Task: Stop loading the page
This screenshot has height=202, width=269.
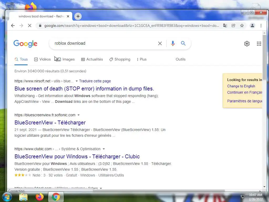Action: point(30,26)
